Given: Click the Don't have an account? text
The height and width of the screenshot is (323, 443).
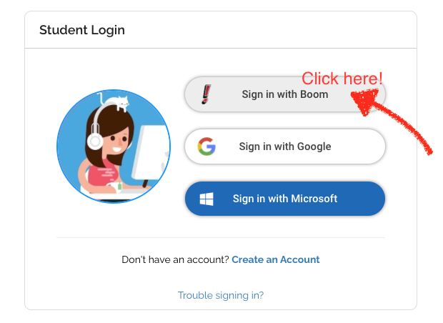Looking at the screenshot, I should [x=175, y=259].
